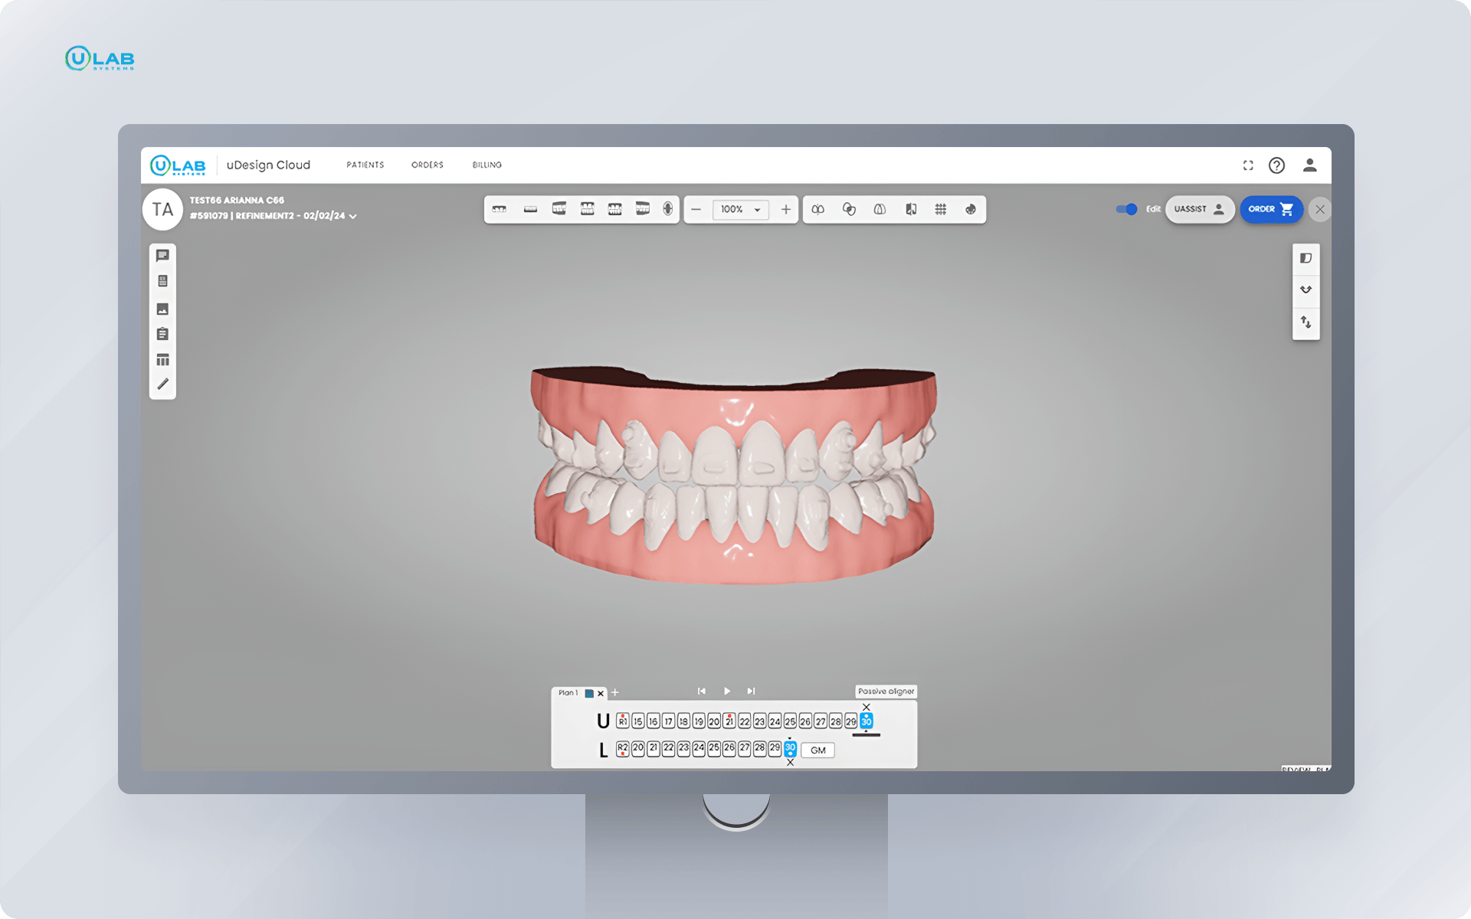Toggle the grid overlay icon
Image resolution: width=1471 pixels, height=919 pixels.
(x=941, y=209)
